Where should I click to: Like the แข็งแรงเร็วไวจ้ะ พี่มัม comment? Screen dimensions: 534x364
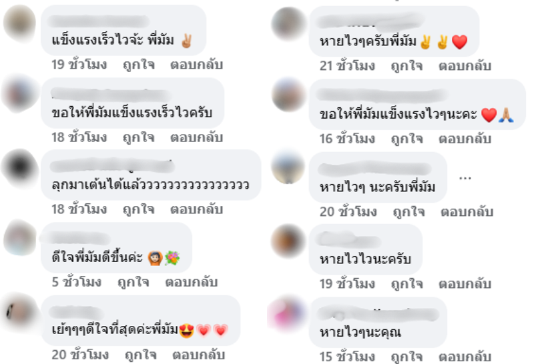[x=139, y=64]
